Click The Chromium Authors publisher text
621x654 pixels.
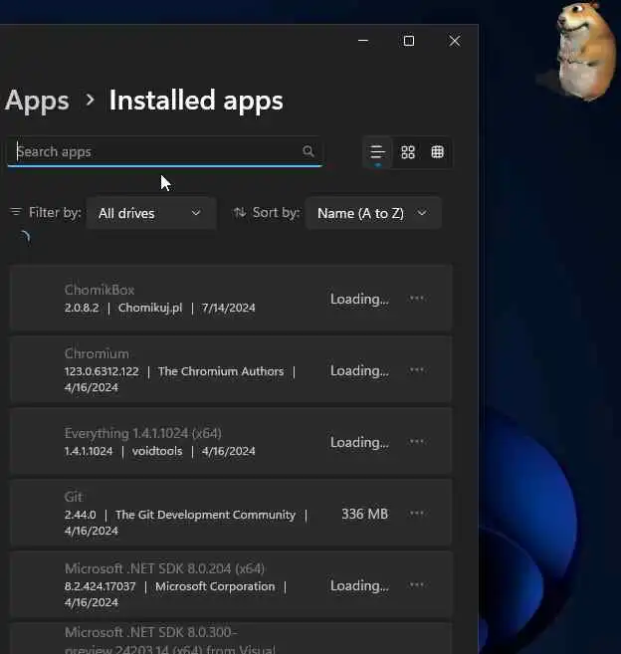(x=221, y=371)
